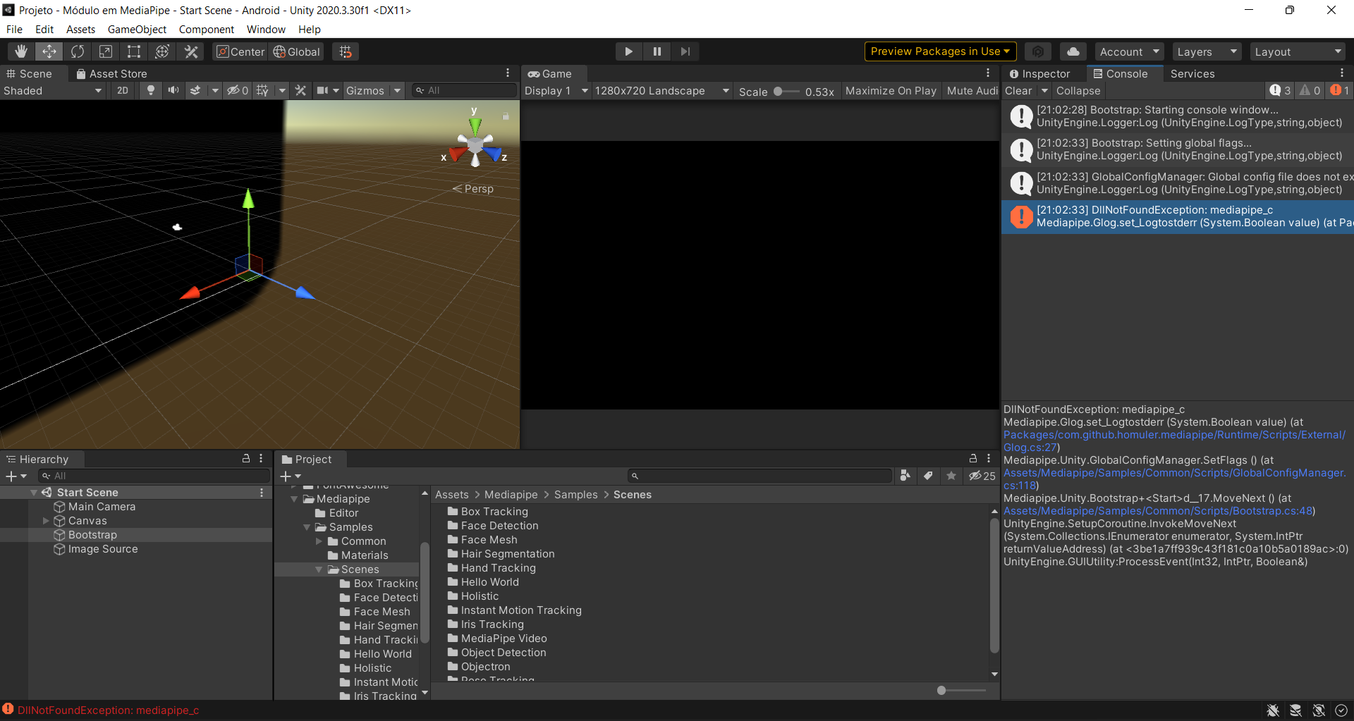Open Gizmos dropdown arrow
Viewport: 1354px width, 721px height.
tap(398, 90)
